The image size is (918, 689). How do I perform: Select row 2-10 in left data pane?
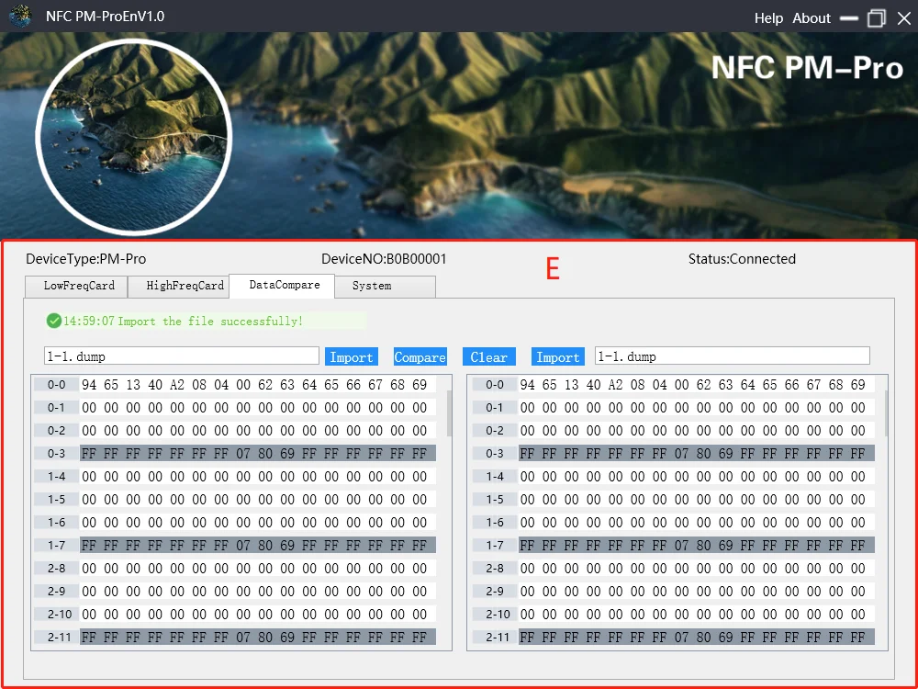tap(235, 614)
